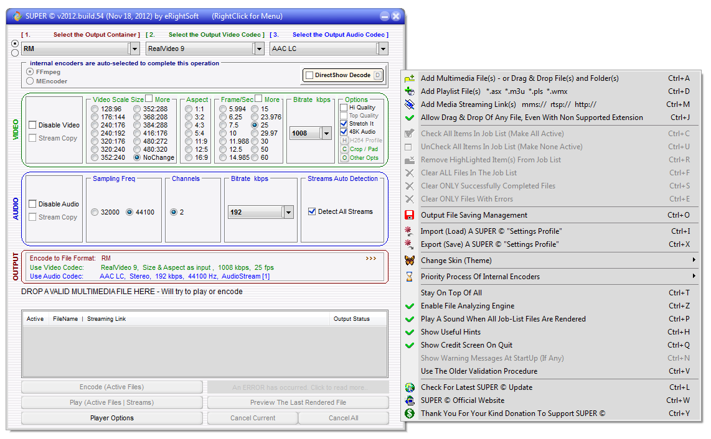Choose Stay On Top Of All
Screen dimensions: 711x439
[552, 293]
